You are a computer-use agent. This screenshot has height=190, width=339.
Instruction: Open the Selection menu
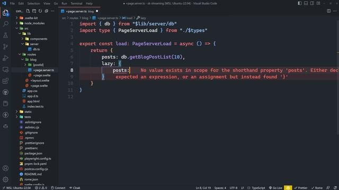pyautogui.click(x=33, y=4)
